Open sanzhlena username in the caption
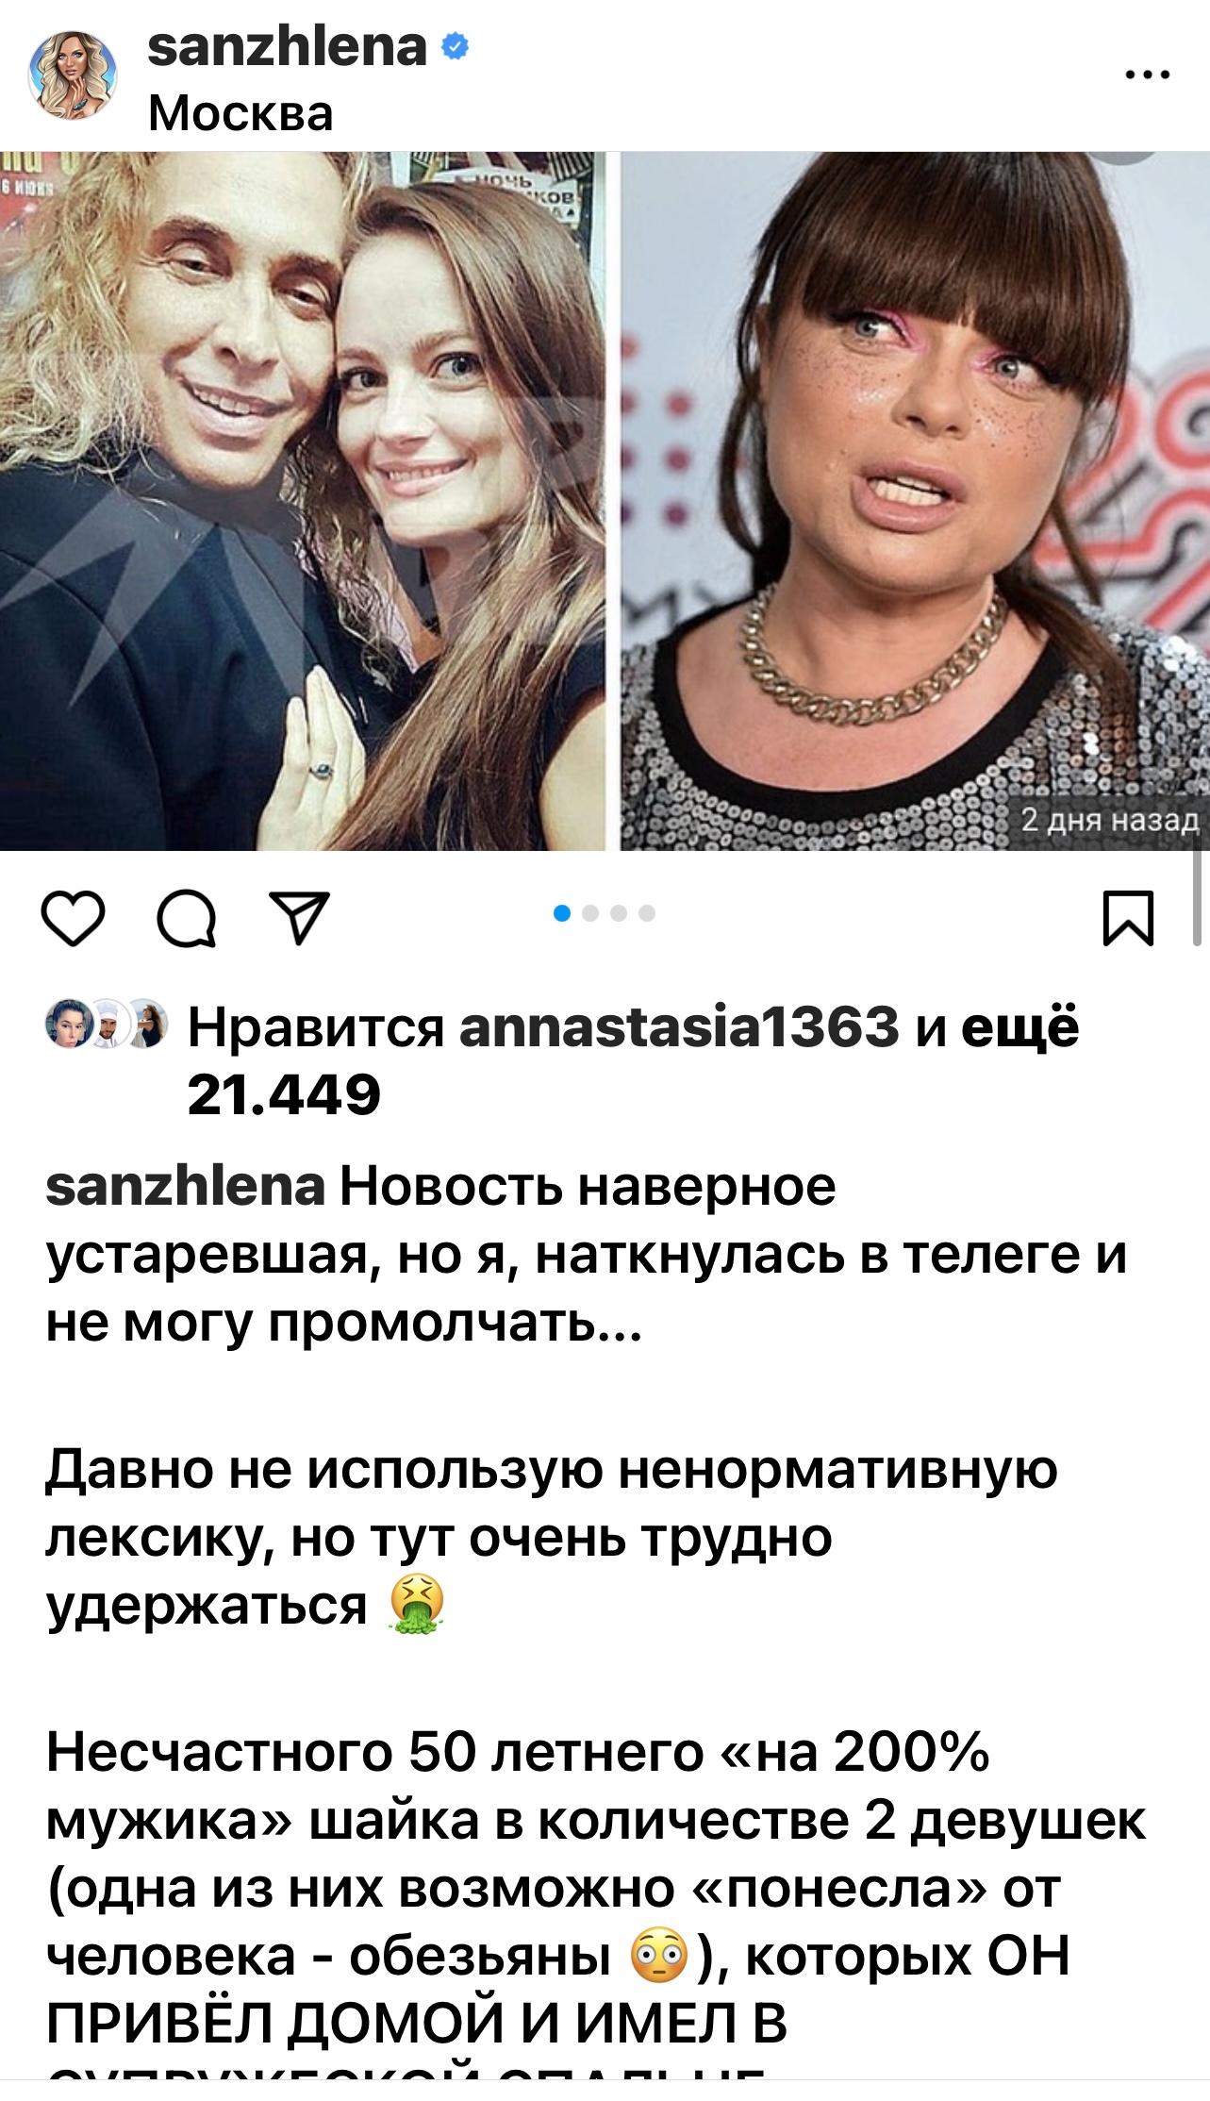 click(x=186, y=1186)
